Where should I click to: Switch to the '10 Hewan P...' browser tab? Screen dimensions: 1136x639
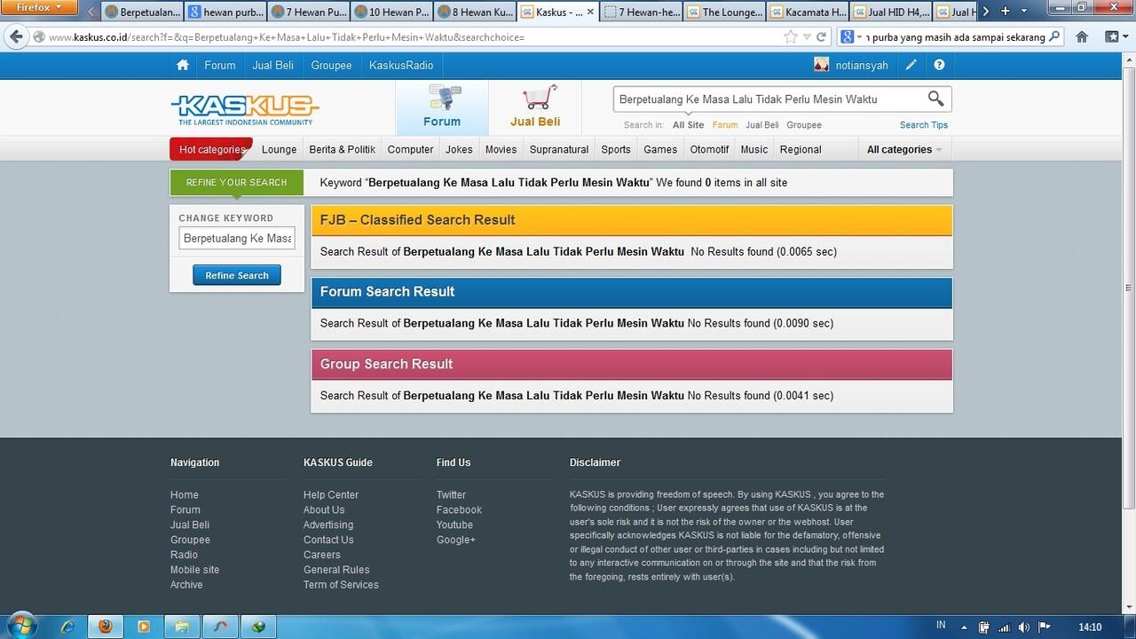tap(391, 12)
